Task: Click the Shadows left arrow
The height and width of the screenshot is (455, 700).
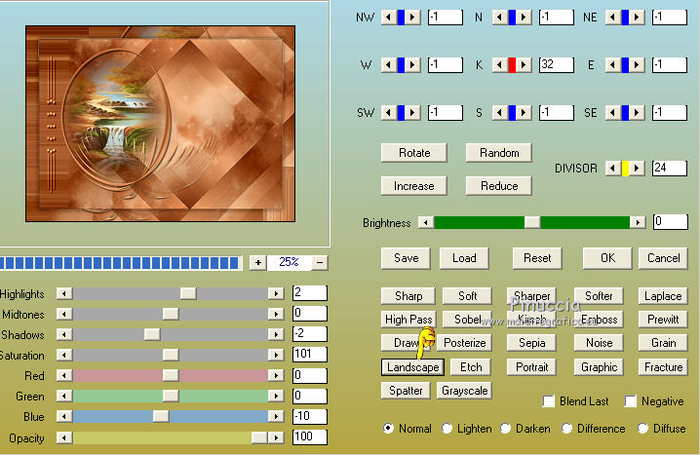Action: [x=64, y=334]
